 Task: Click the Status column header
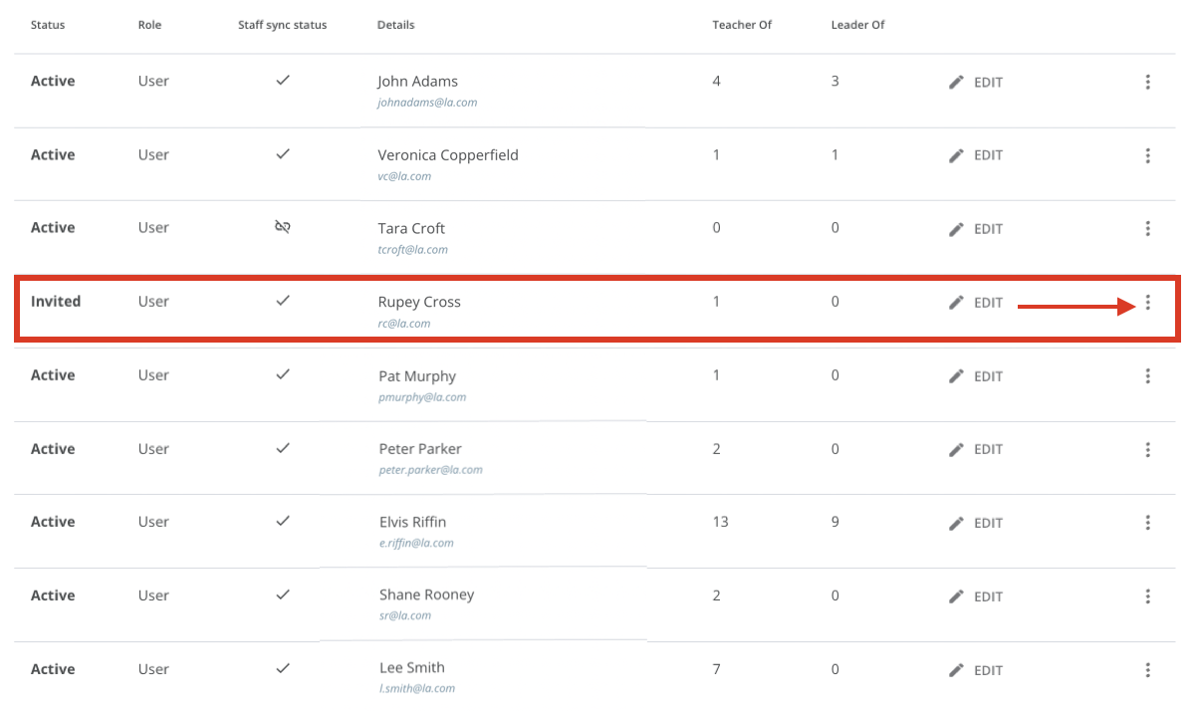tap(48, 25)
